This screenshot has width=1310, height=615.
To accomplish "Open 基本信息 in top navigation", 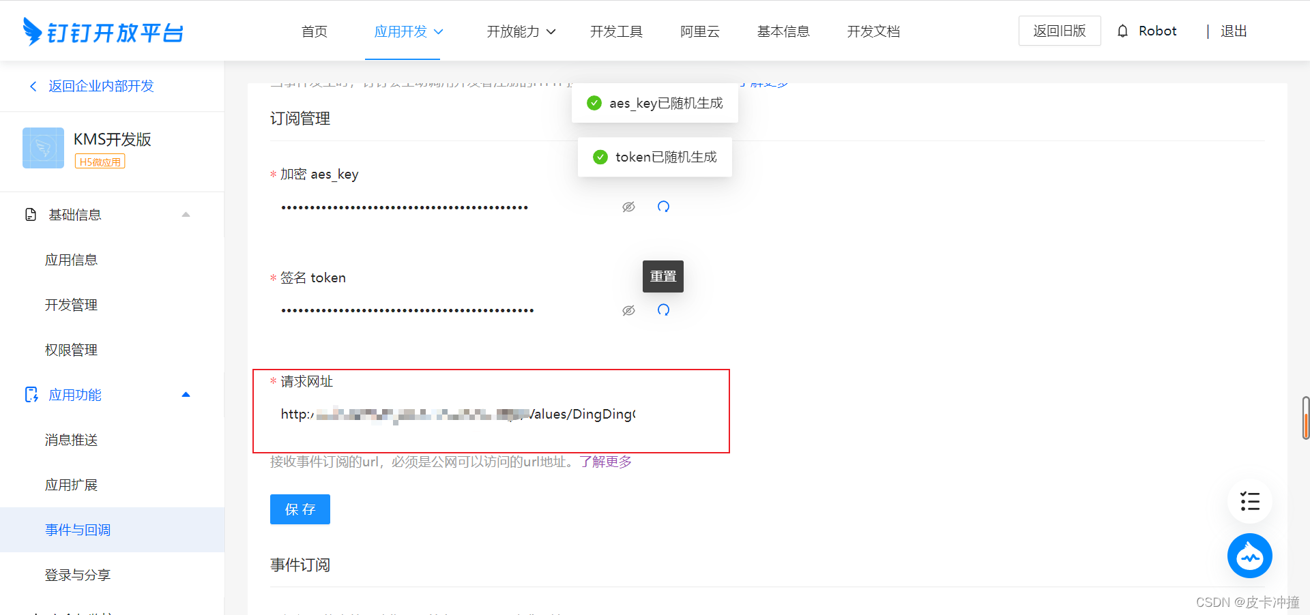I will (783, 31).
